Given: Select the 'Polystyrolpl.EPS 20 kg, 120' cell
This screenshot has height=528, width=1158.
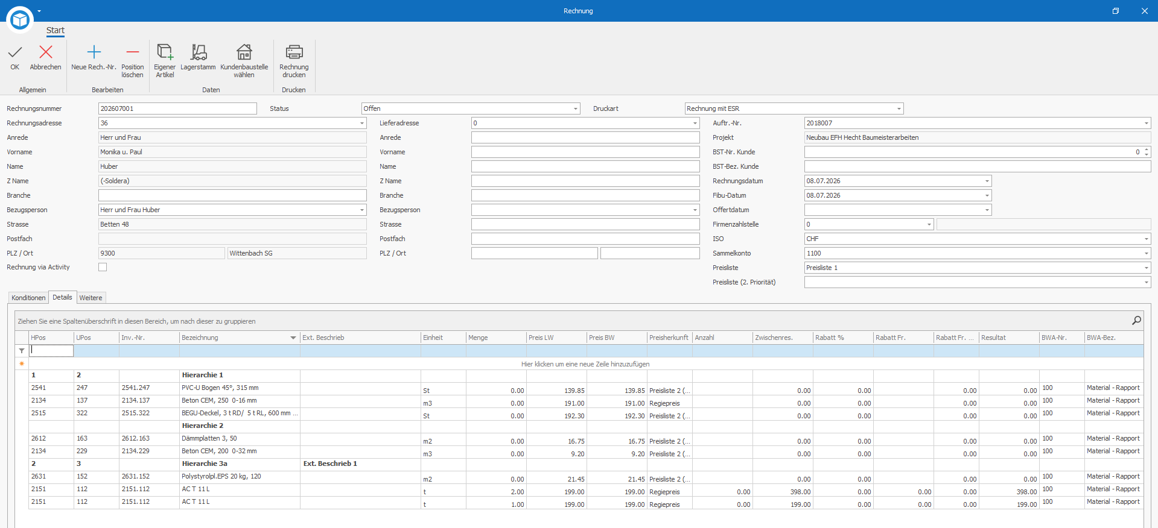Looking at the screenshot, I should tap(240, 477).
